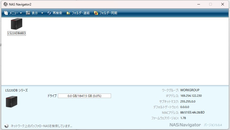230x130 pixels.
Task: Click the drive usage bar 0.0 GB/1847.5 GB
Action: (x=84, y=96)
